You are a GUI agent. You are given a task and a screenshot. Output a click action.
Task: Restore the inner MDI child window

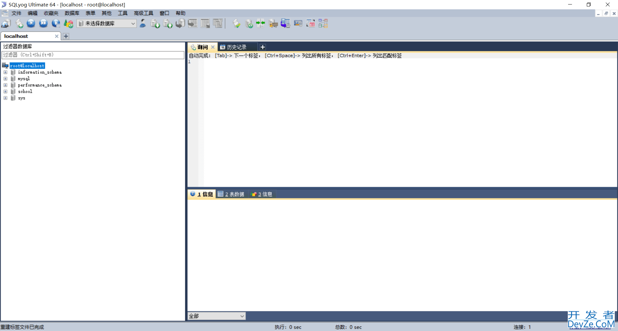pyautogui.click(x=606, y=13)
